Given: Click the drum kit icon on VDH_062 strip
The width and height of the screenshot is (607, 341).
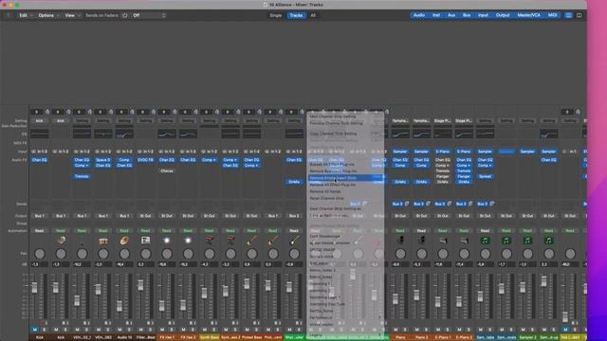Looking at the screenshot, I should [x=103, y=241].
